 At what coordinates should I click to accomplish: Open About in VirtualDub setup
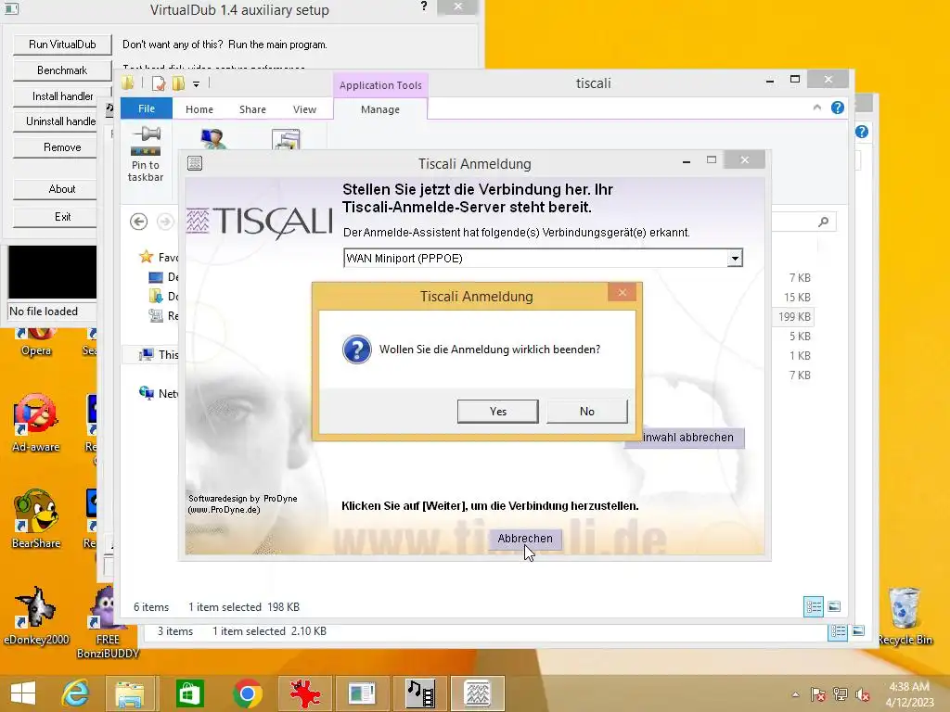pyautogui.click(x=55, y=189)
